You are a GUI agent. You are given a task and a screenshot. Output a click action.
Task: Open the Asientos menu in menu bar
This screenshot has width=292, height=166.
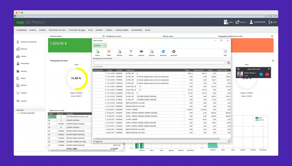[43, 30]
